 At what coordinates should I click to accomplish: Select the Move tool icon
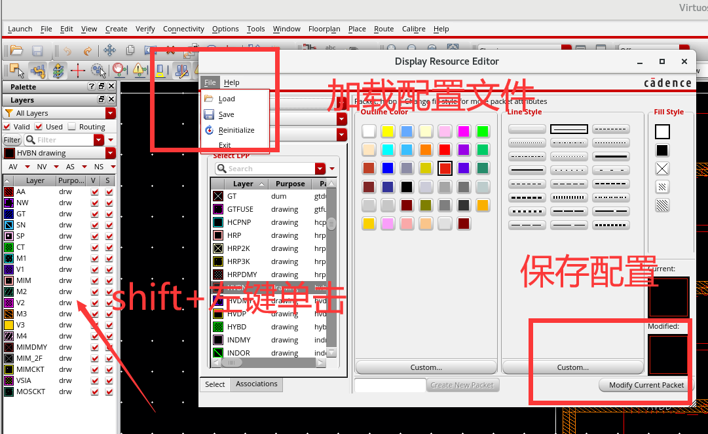109,50
